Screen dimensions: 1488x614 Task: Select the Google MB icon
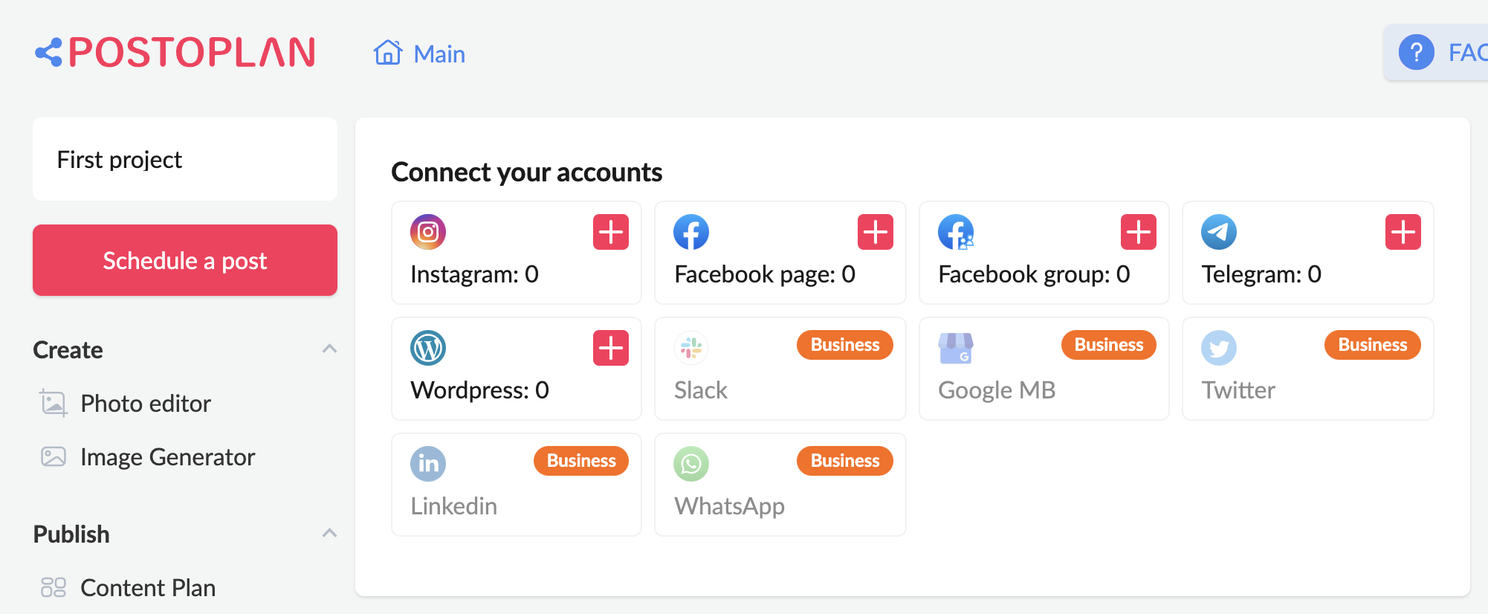956,347
